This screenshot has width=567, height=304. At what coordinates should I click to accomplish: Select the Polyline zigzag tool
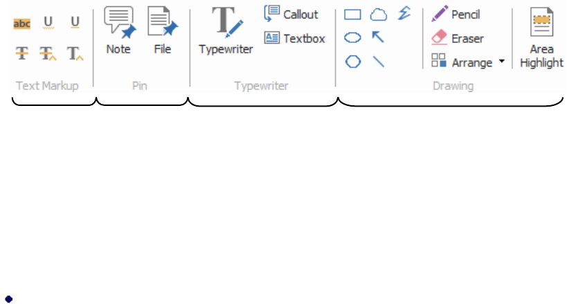(404, 12)
